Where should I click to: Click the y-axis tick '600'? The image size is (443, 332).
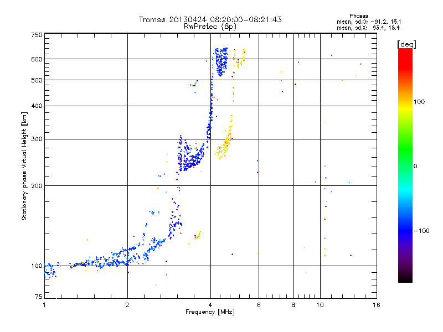(x=37, y=59)
